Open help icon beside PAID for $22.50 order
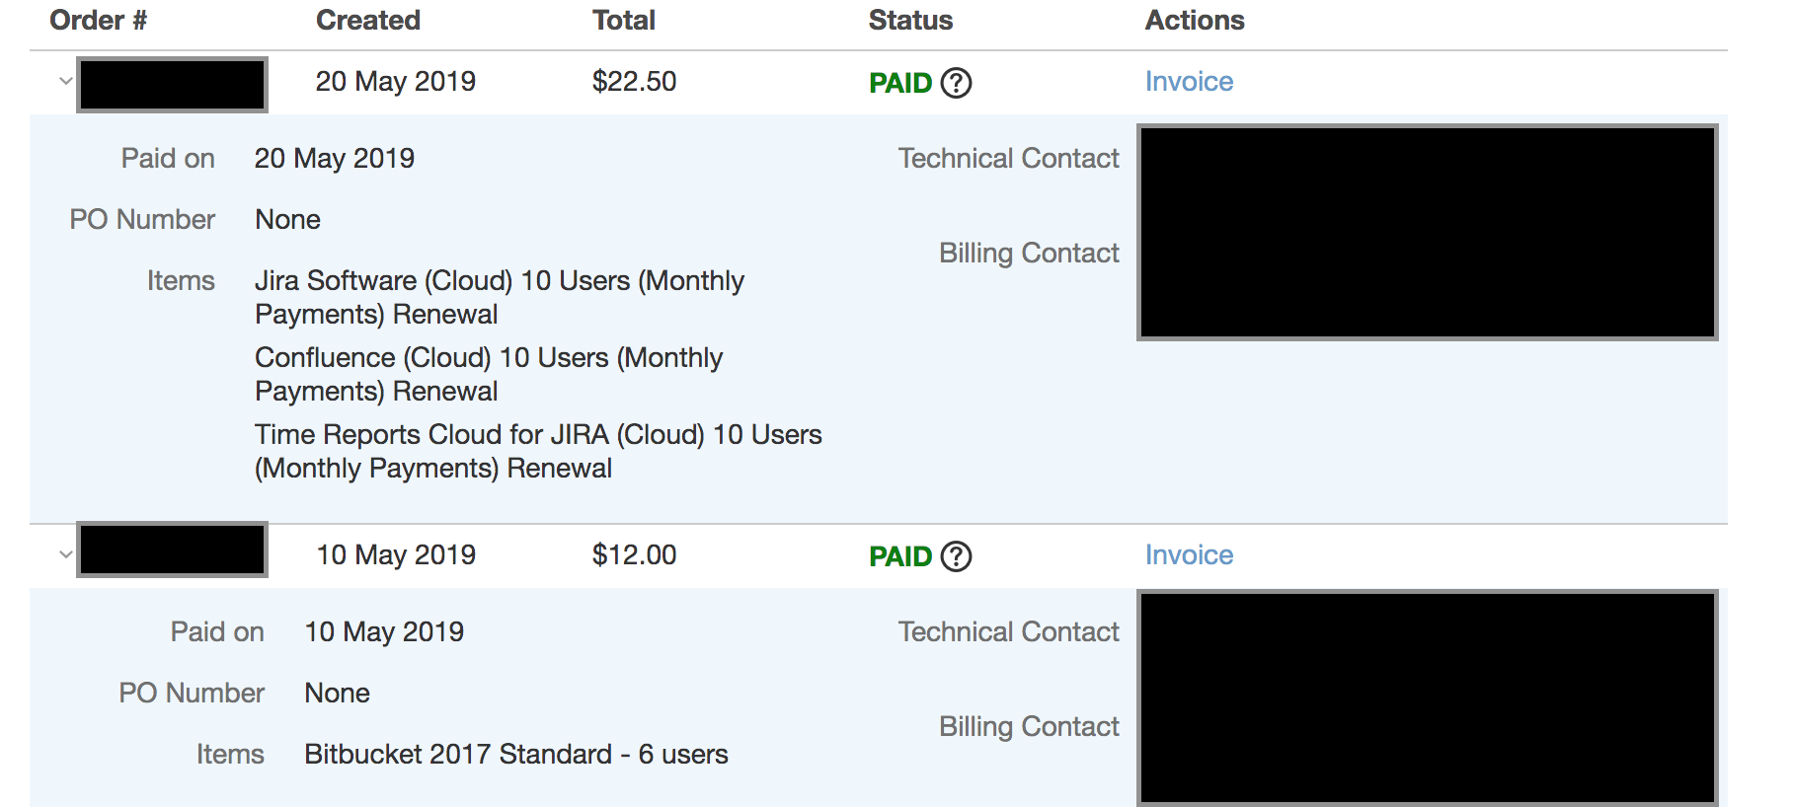The image size is (1793, 807). click(956, 83)
